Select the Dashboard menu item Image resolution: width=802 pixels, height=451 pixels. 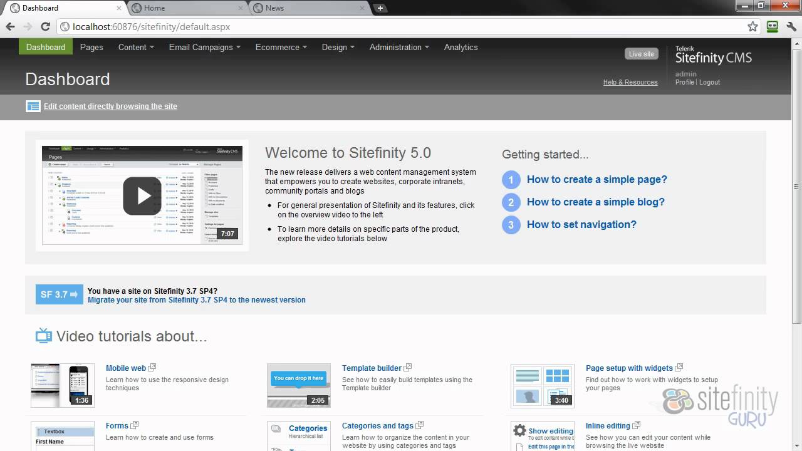(46, 47)
